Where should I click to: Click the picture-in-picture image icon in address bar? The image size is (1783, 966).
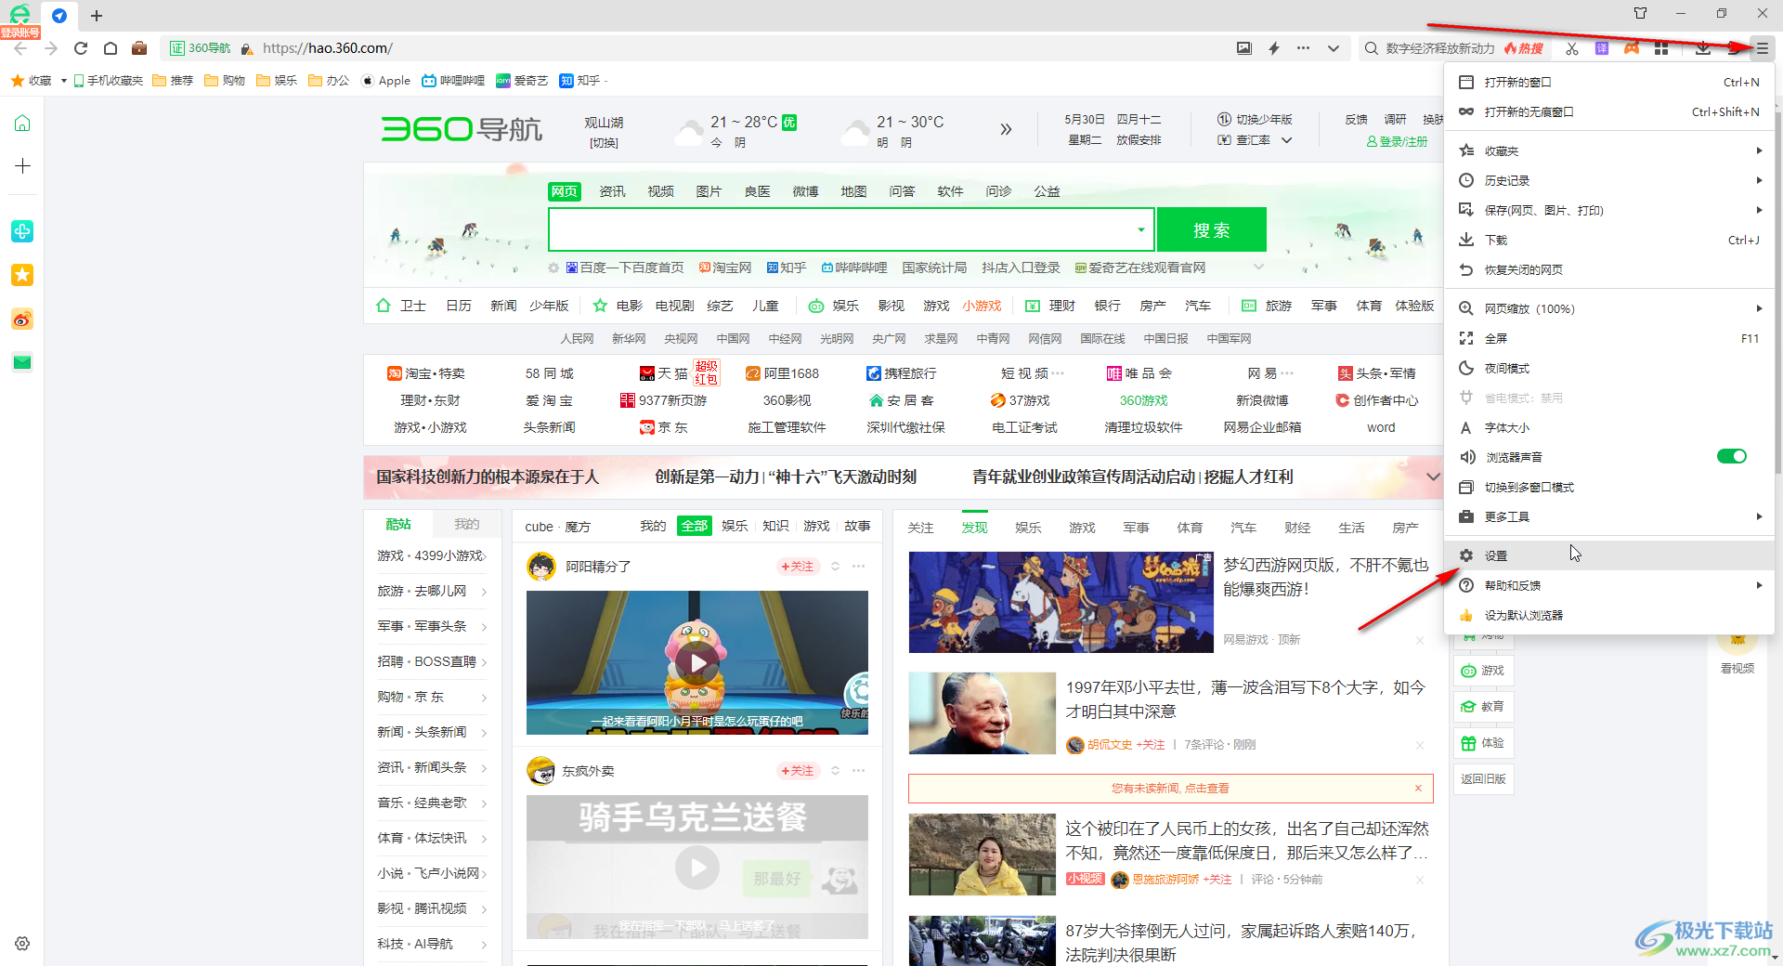pos(1243,48)
